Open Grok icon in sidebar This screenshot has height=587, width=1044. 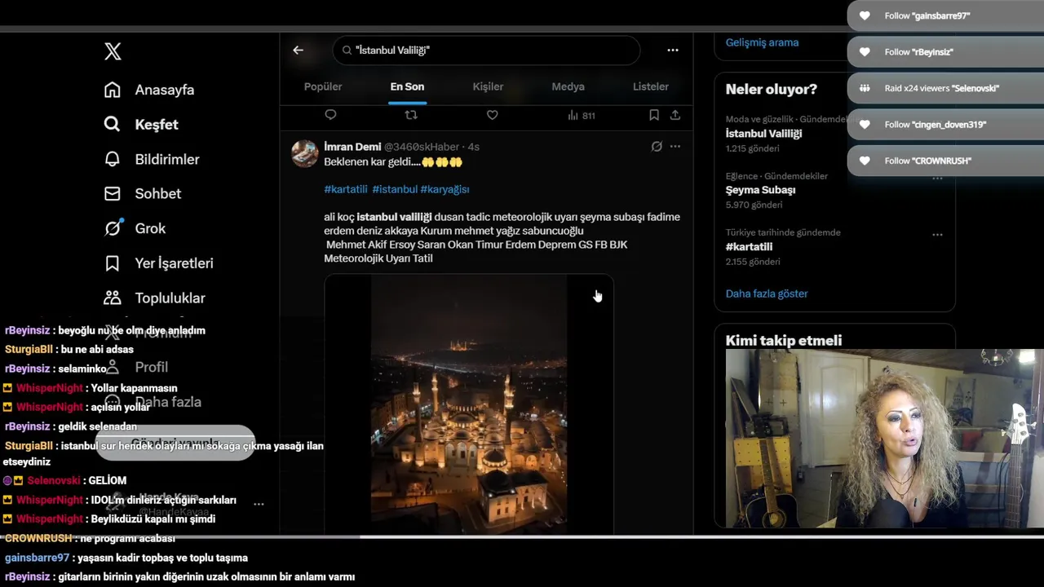pyautogui.click(x=113, y=228)
